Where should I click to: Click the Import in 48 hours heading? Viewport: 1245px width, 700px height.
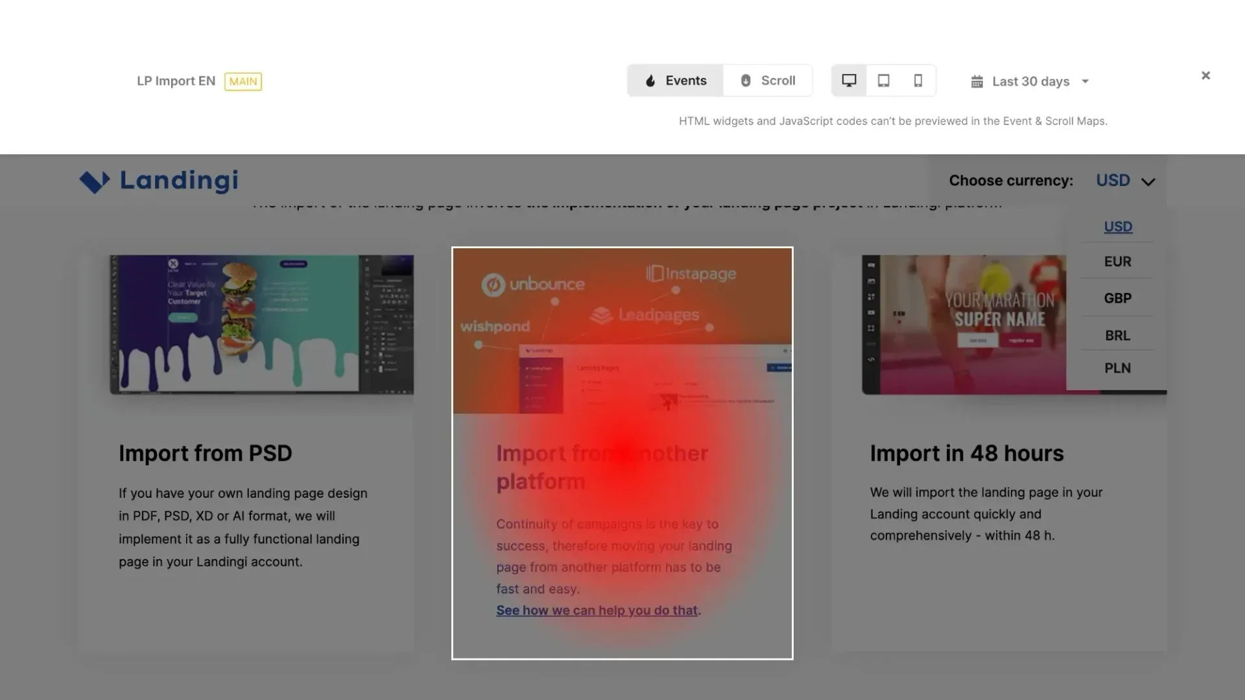pyautogui.click(x=967, y=453)
